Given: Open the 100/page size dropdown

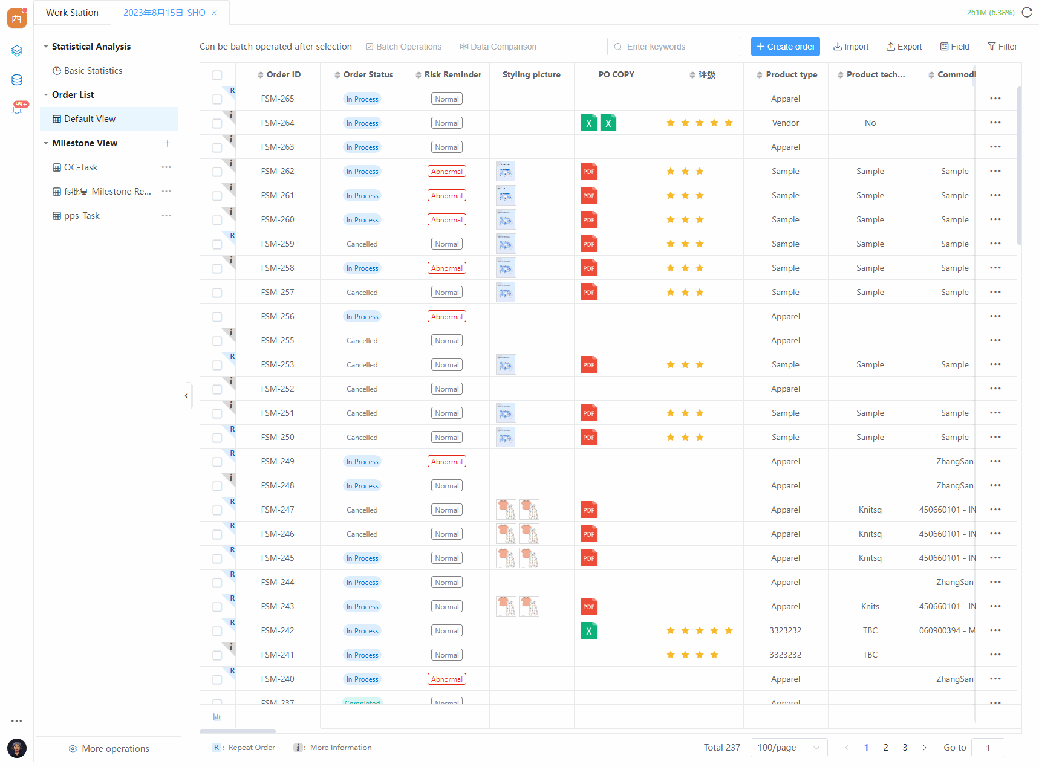Looking at the screenshot, I should pyautogui.click(x=788, y=748).
